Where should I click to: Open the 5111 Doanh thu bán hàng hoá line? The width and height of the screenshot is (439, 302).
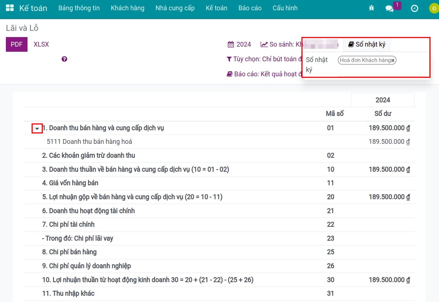point(89,142)
